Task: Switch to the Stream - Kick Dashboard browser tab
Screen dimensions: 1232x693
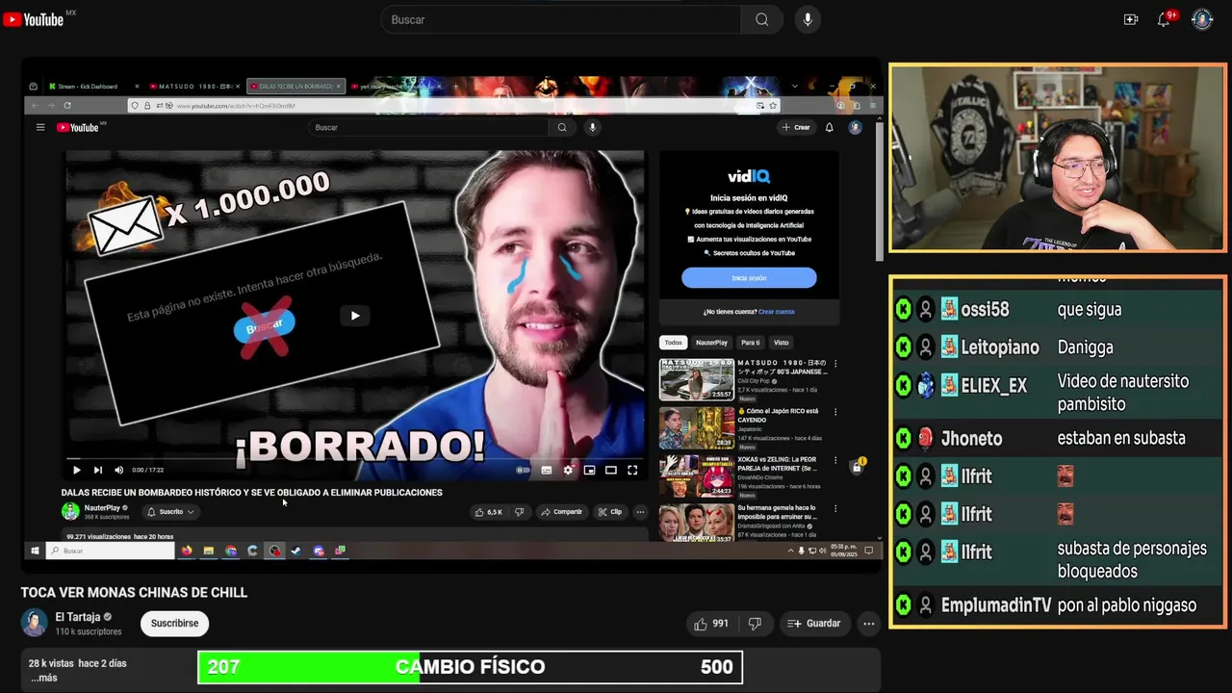Action: pyautogui.click(x=94, y=87)
